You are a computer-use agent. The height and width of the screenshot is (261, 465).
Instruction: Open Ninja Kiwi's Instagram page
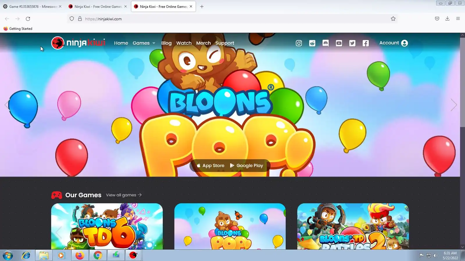pos(299,43)
